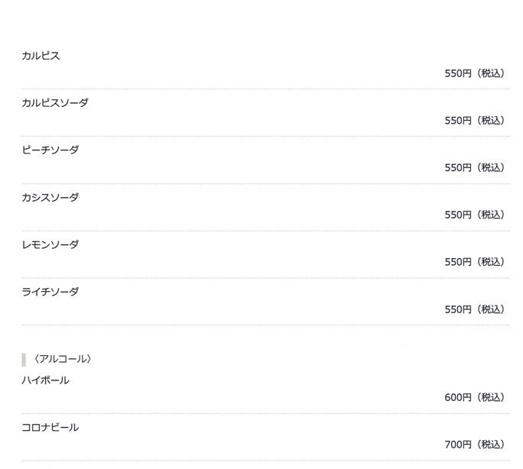
Task: Select the 550円 price for カルピス
Action: click(x=458, y=73)
